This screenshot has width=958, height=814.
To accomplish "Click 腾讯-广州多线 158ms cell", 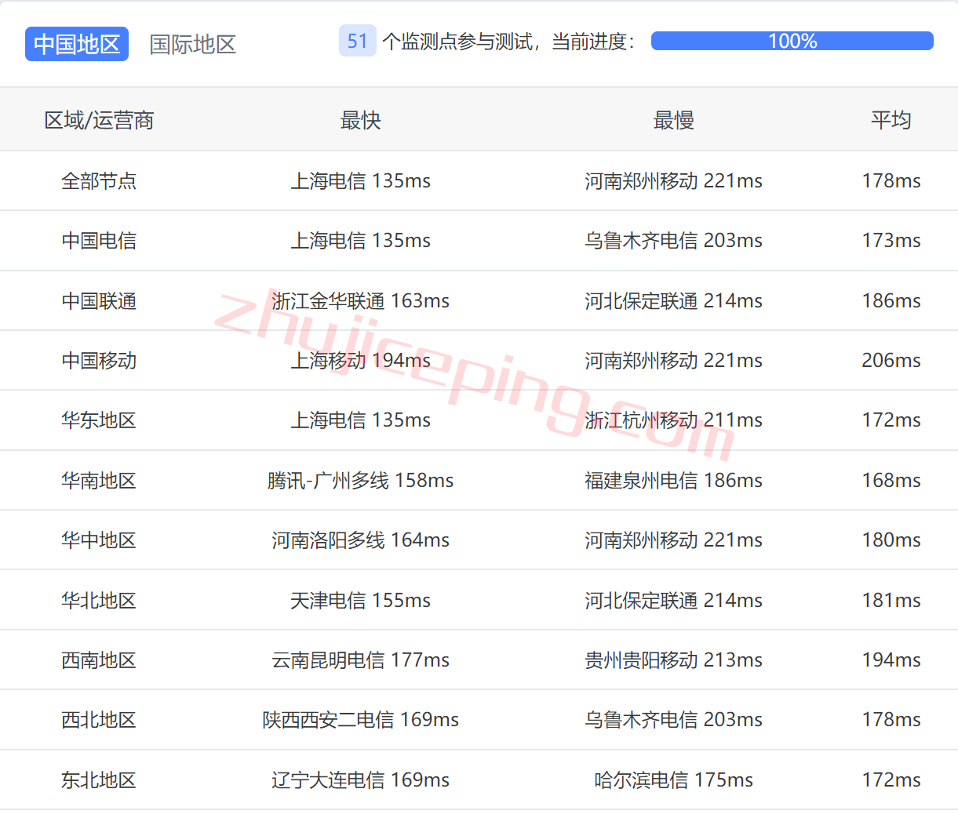I will point(361,481).
